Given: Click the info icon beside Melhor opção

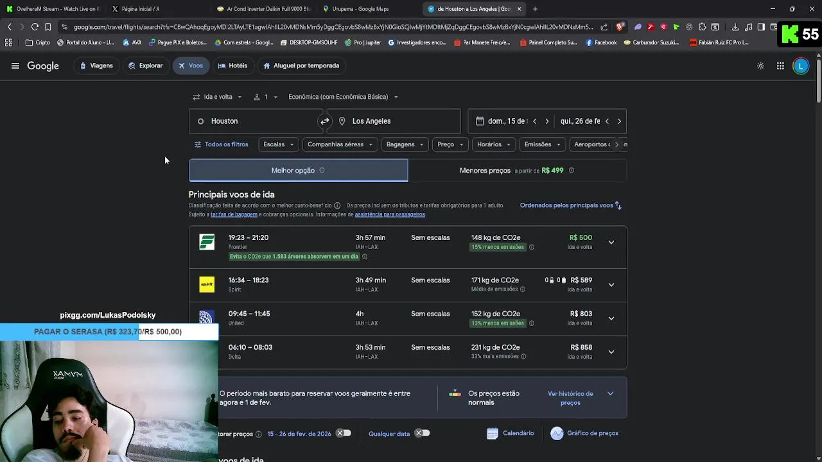Looking at the screenshot, I should pos(322,170).
